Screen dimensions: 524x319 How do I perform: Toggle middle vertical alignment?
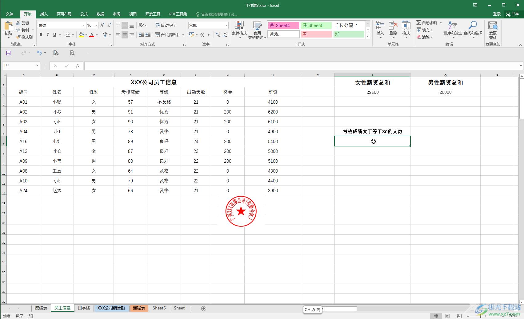point(125,26)
